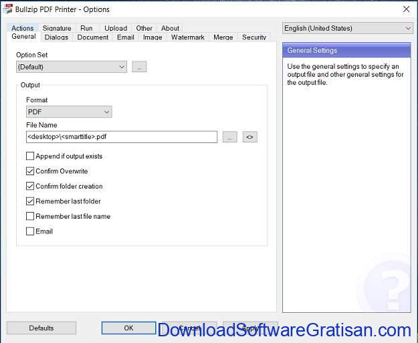Switch to the Dialogs tab

pyautogui.click(x=57, y=37)
